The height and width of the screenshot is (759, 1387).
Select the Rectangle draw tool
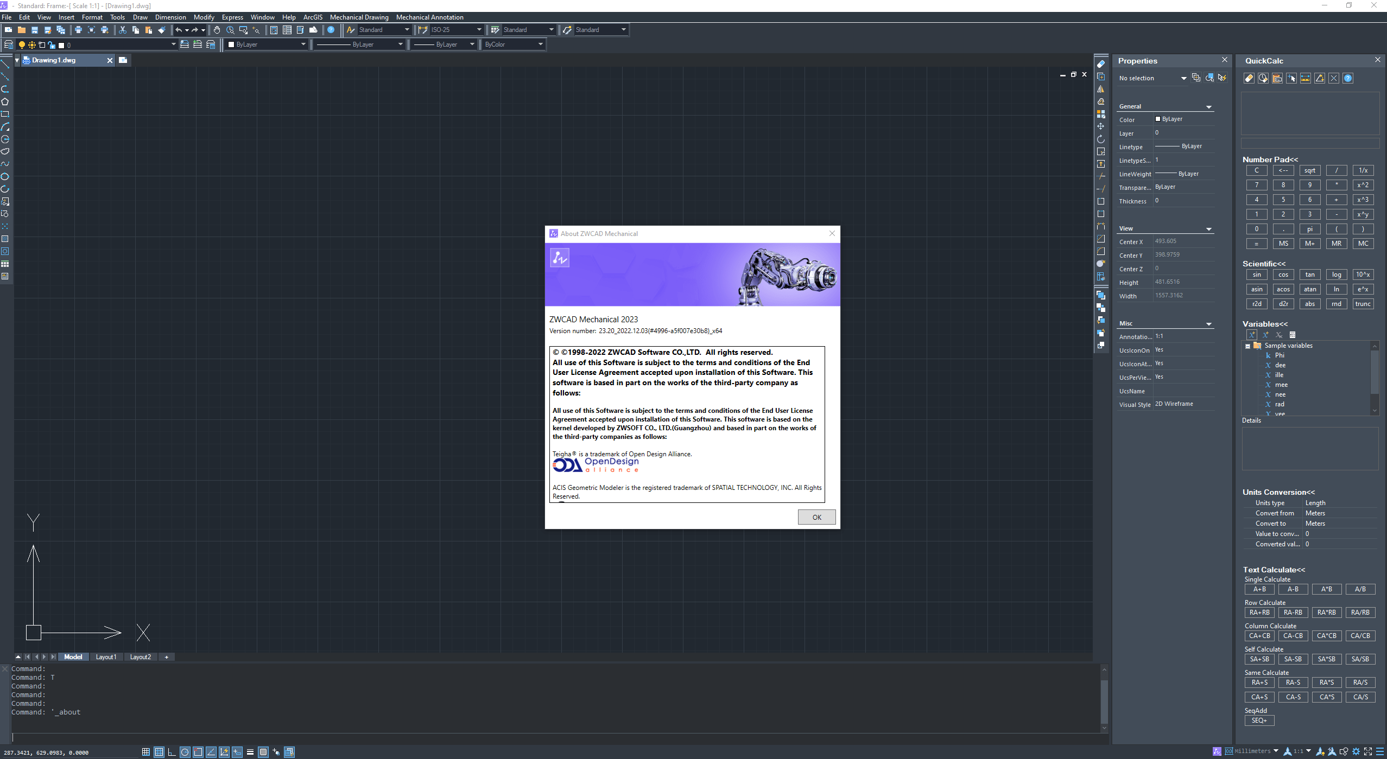tap(5, 114)
